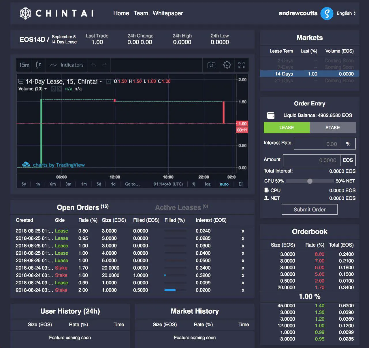
Task: Click the CPU chip icon
Action: pos(266,190)
